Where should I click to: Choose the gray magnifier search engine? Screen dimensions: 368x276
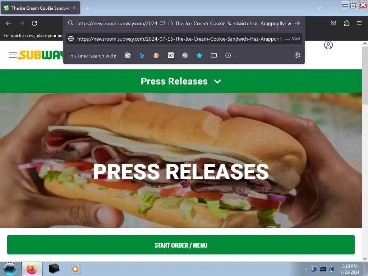(x=185, y=55)
